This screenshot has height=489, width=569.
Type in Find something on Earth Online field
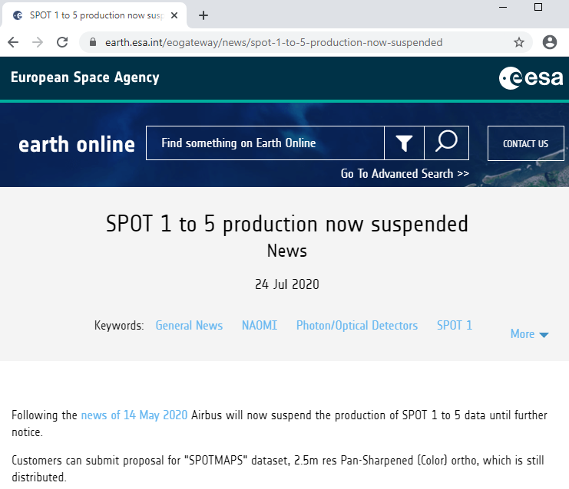click(x=265, y=143)
